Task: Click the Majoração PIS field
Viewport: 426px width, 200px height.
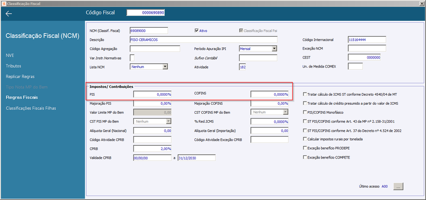Action: pyautogui.click(x=152, y=103)
